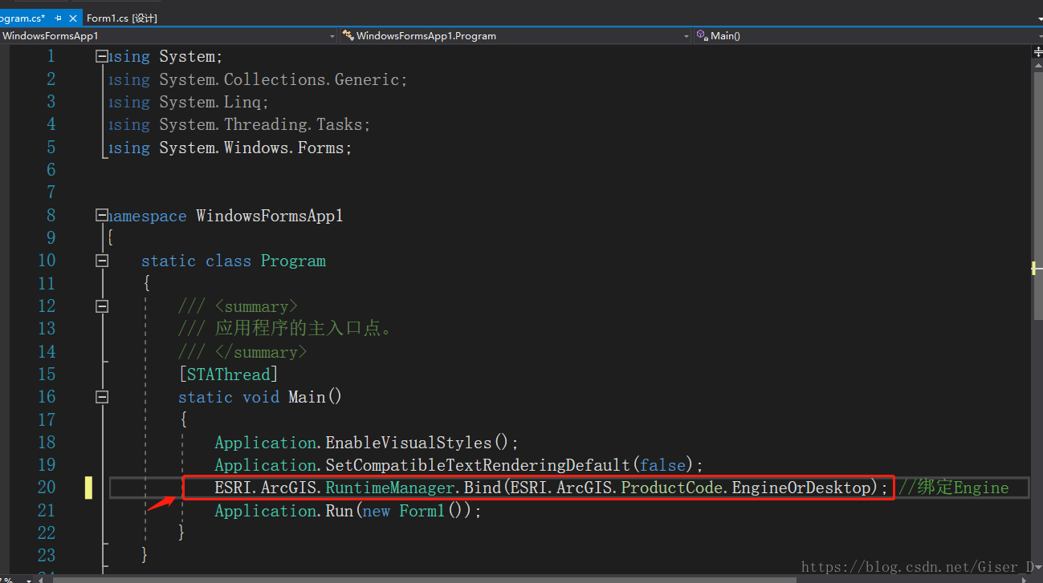
Task: Pin the Program.cs tab
Action: pyautogui.click(x=58, y=18)
